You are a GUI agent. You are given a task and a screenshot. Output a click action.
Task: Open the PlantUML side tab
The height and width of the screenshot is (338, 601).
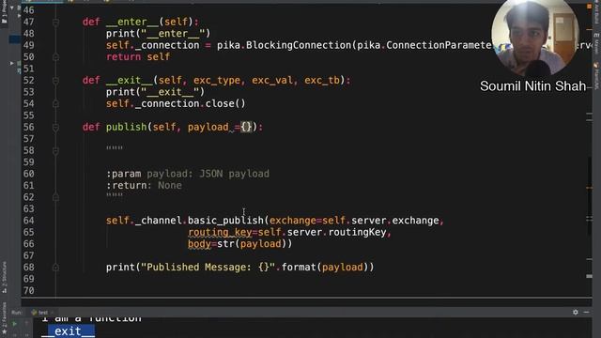596,76
